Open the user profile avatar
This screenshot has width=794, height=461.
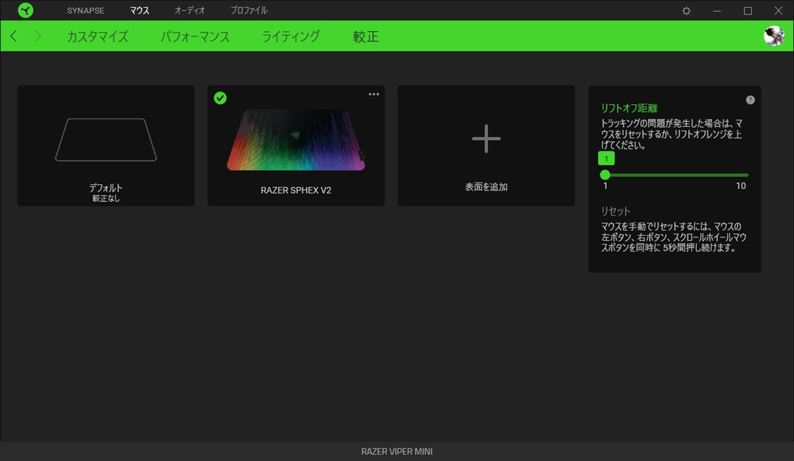click(x=773, y=36)
